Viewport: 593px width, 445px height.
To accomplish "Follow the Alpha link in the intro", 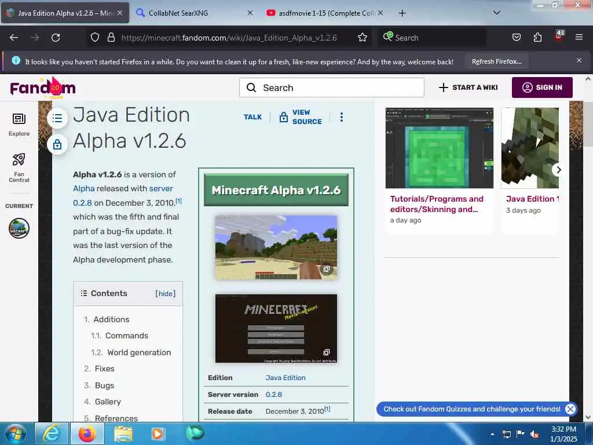I will click(83, 188).
